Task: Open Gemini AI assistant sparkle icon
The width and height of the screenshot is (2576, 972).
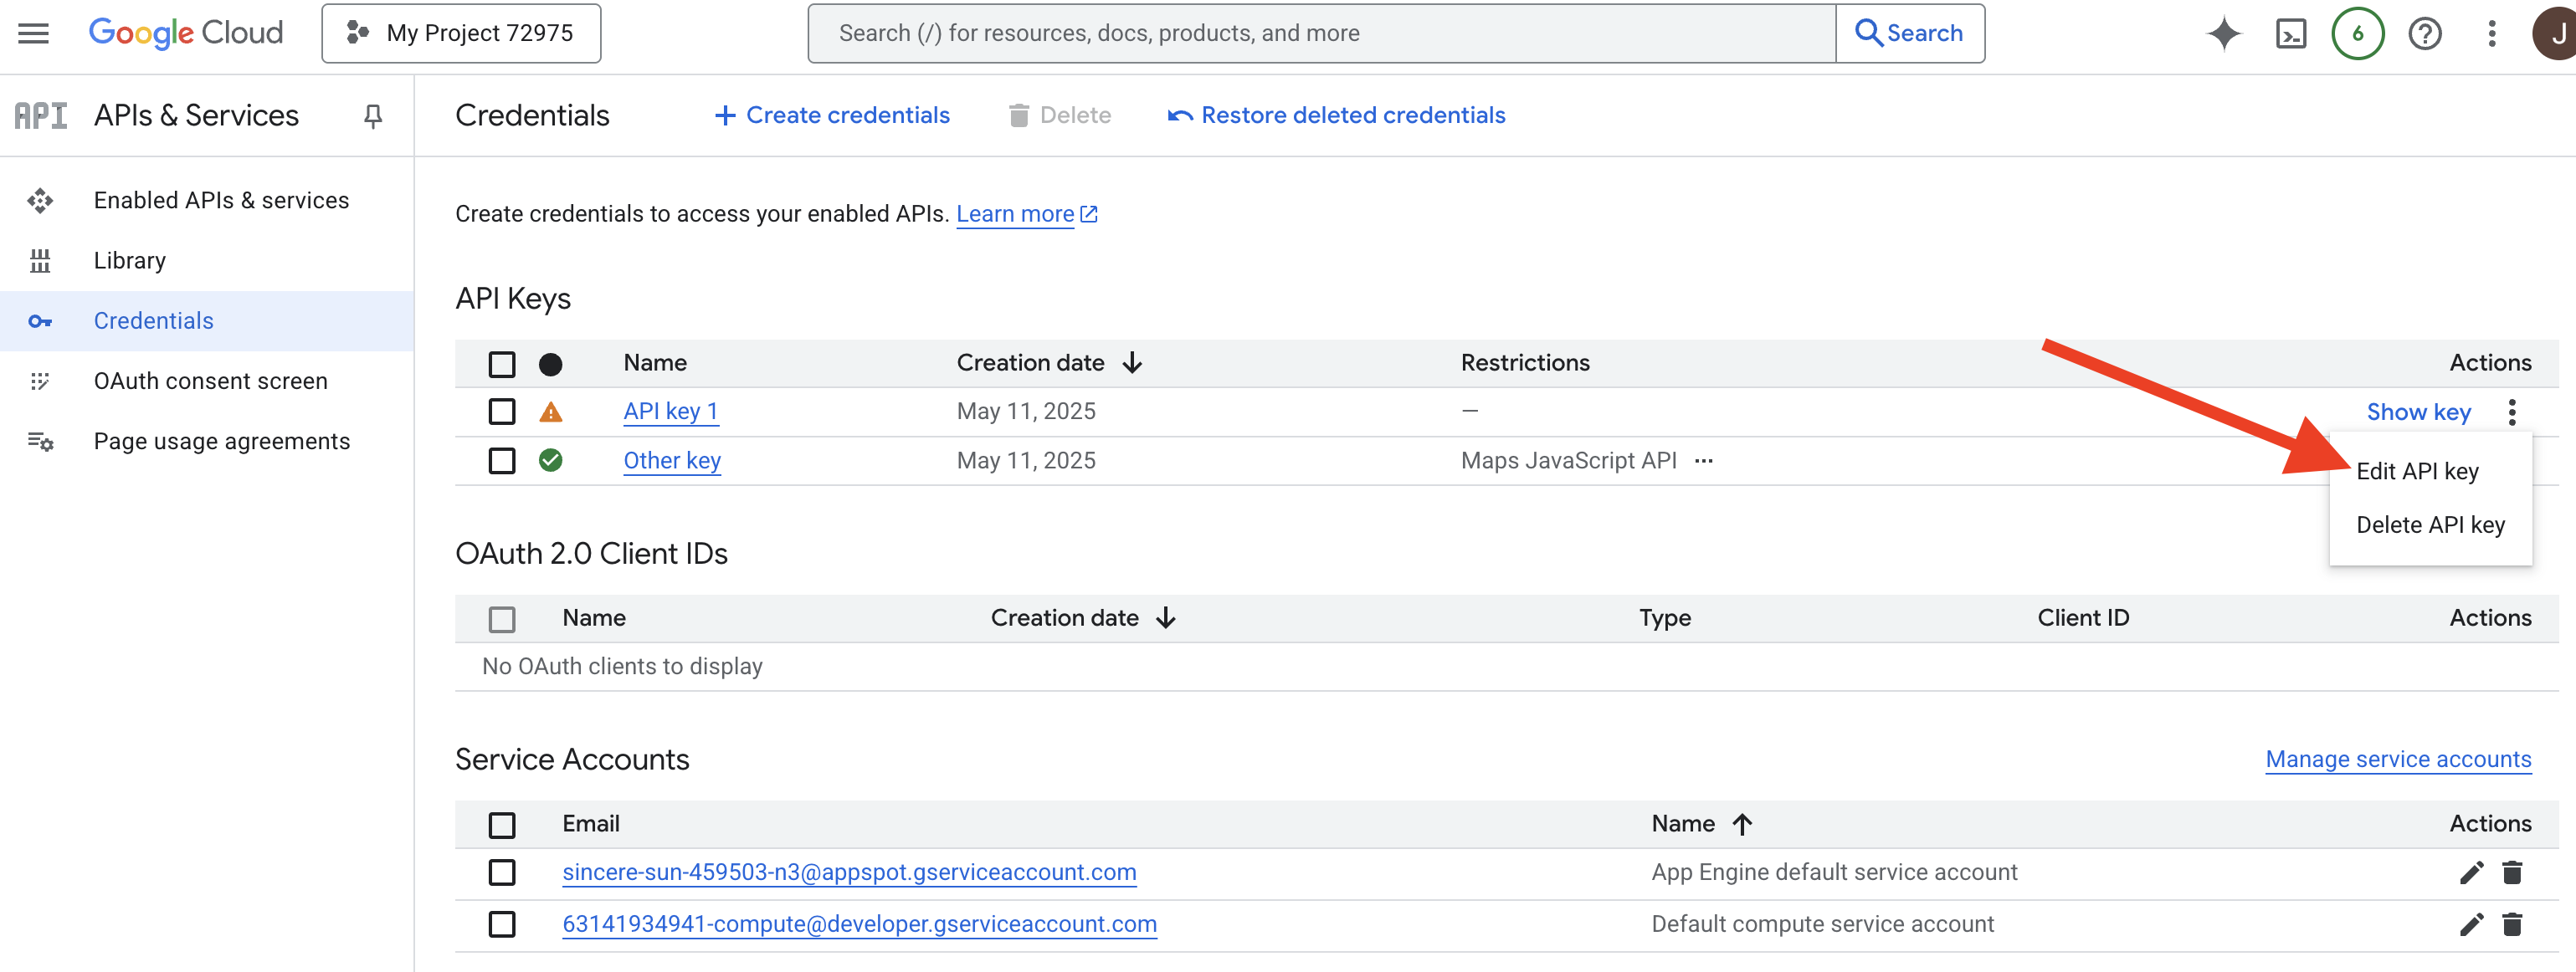Action: [2223, 33]
